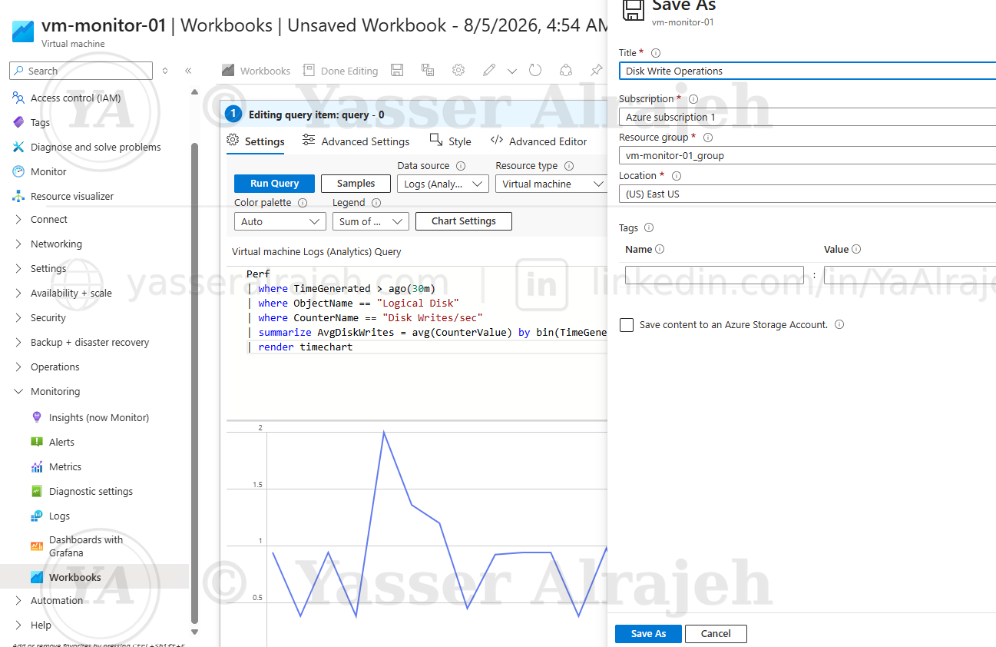Click the sidebar Search box

(x=81, y=71)
